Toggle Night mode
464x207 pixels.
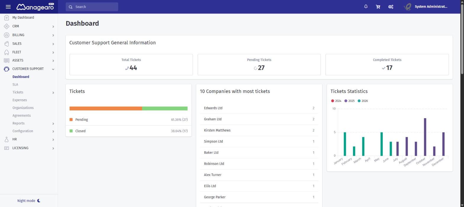pos(29,201)
